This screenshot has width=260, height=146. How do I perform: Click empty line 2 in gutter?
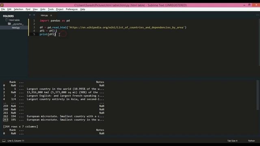[34, 24]
